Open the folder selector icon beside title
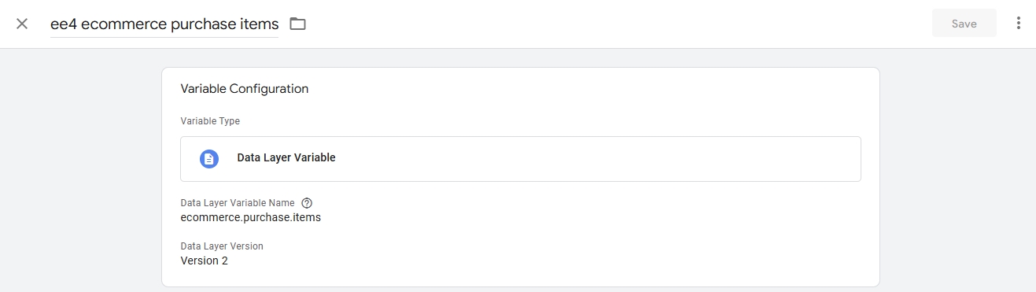This screenshot has width=1036, height=292. 297,24
